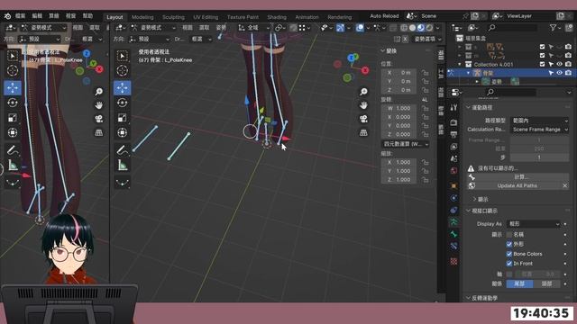Open the Armature data properties tab icon
This screenshot has width=577, height=324.
tap(453, 222)
